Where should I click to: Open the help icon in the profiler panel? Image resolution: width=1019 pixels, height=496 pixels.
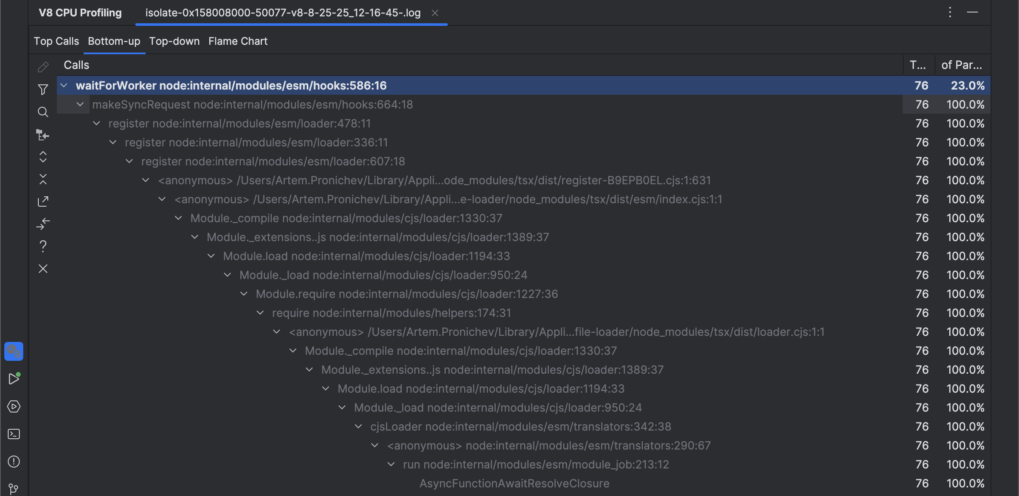(x=43, y=246)
